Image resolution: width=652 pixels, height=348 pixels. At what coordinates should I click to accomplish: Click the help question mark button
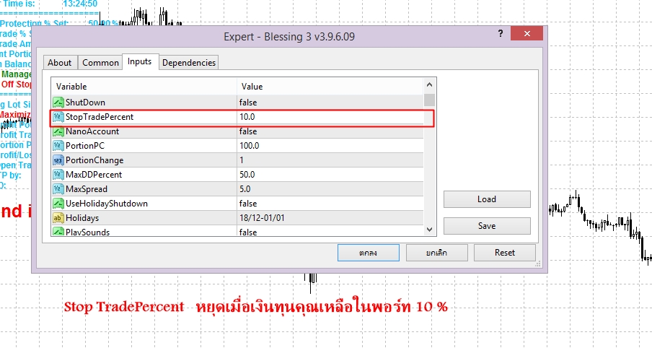point(501,33)
